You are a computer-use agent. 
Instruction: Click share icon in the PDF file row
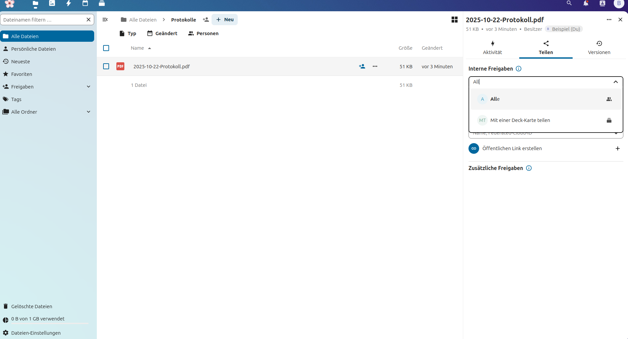coord(362,66)
